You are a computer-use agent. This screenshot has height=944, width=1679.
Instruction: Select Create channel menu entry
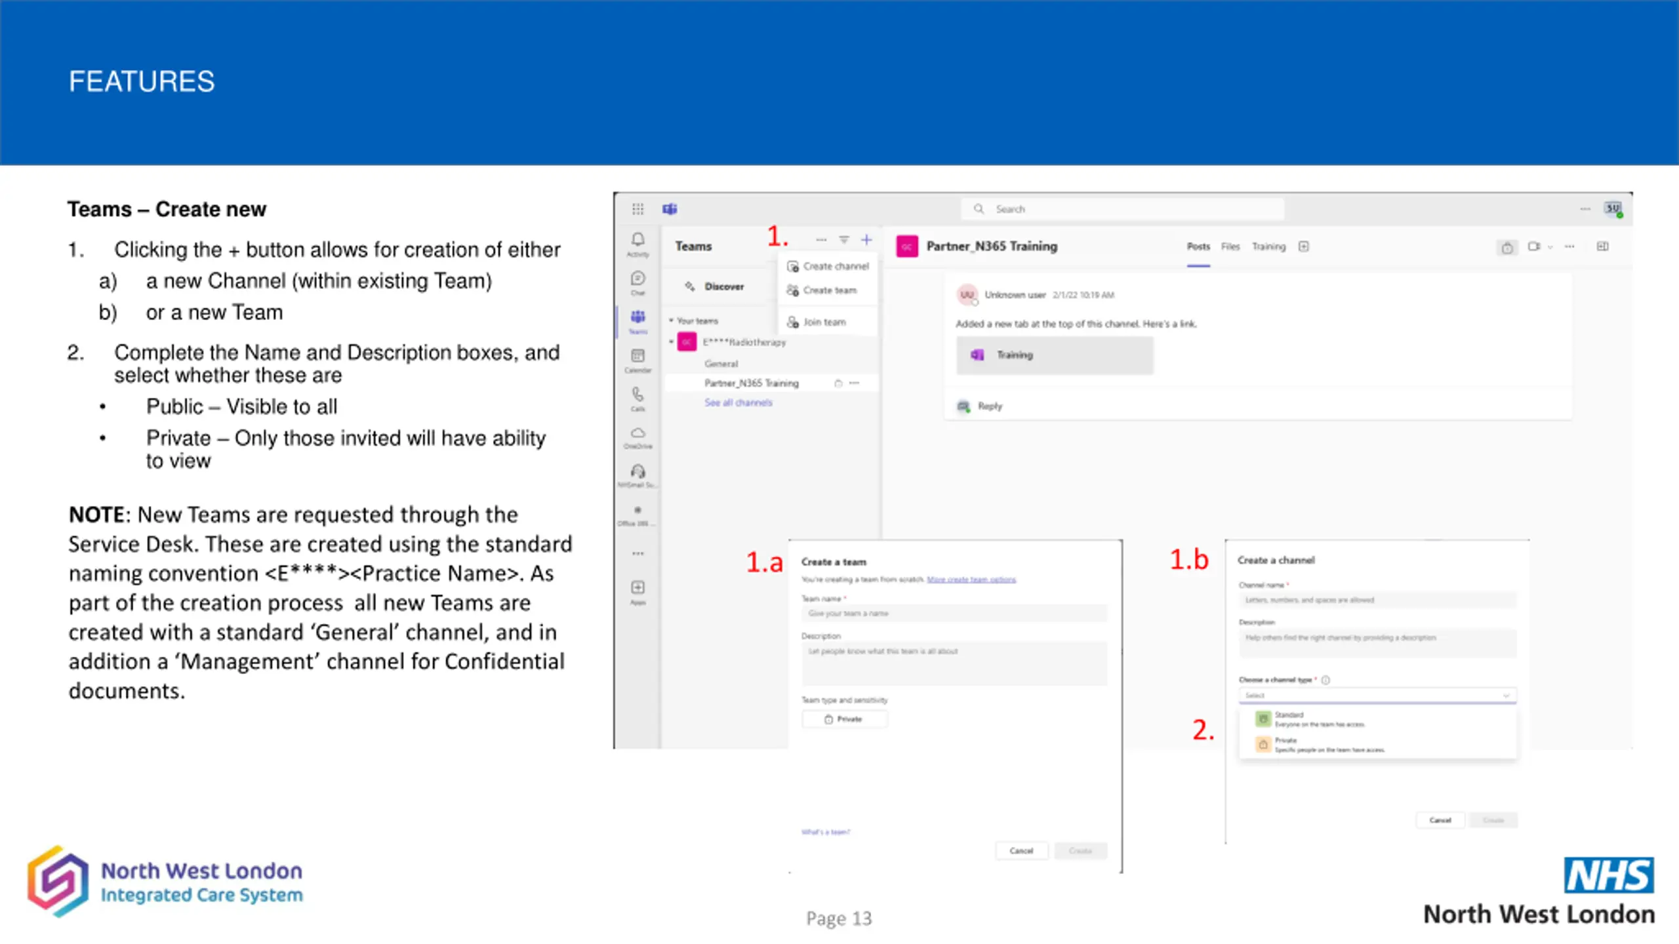828,266
